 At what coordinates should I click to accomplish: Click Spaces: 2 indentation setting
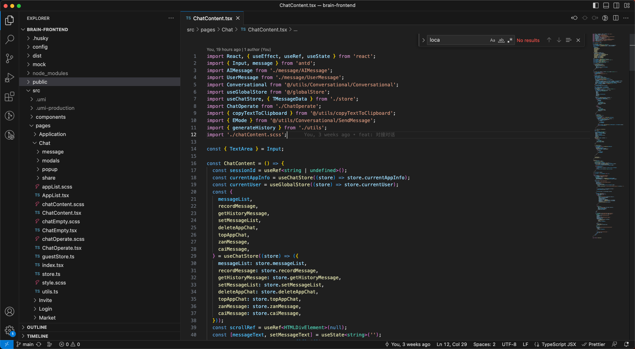click(484, 344)
